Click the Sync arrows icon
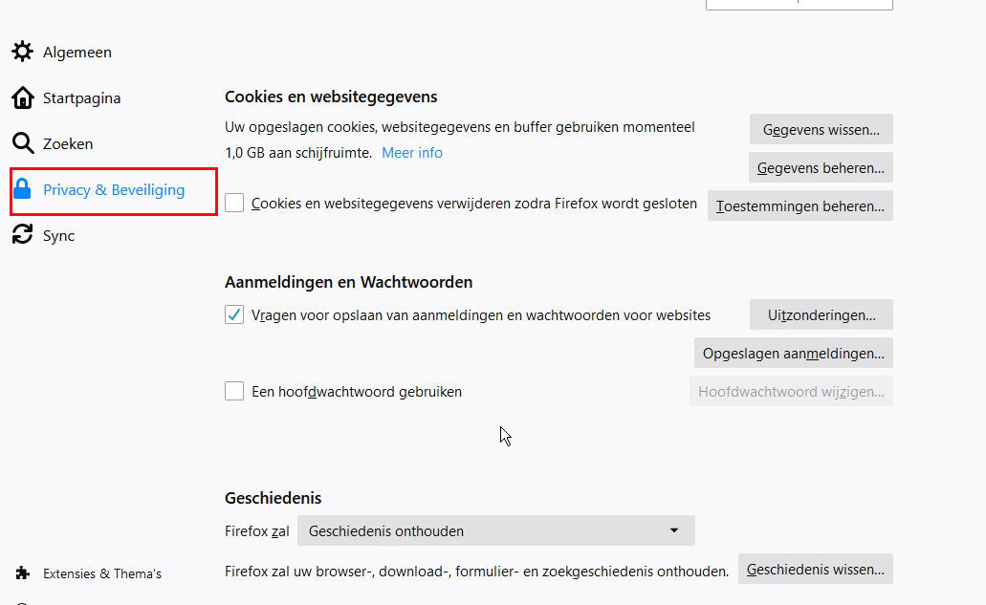 [x=22, y=235]
